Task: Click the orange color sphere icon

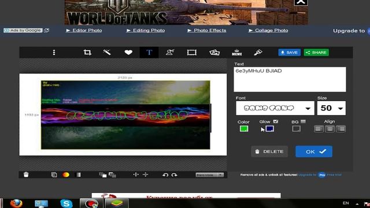Action: [66, 174]
